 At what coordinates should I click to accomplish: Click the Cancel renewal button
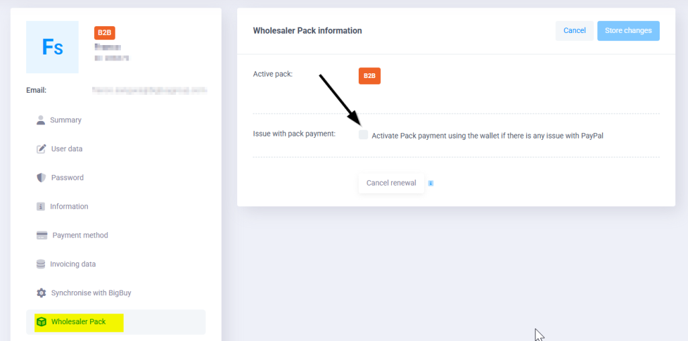(391, 183)
